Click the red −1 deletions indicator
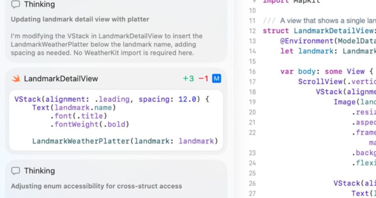376x198 pixels. (203, 78)
